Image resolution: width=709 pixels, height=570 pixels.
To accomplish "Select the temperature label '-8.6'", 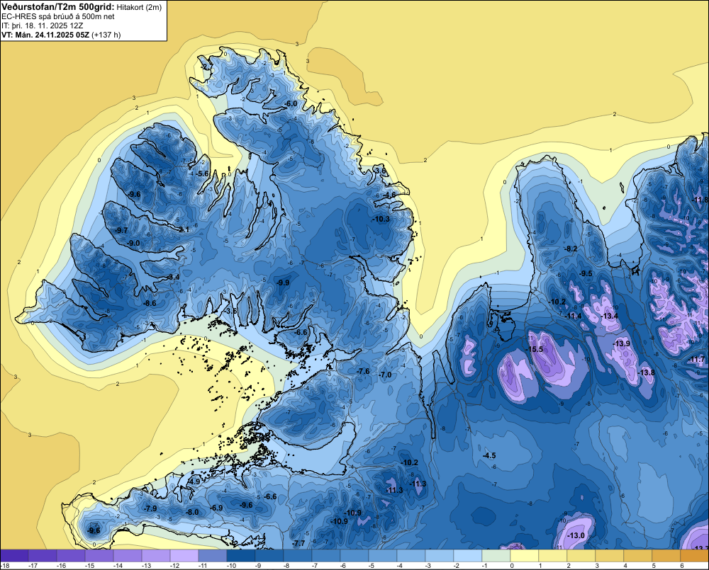I will click(x=150, y=303).
